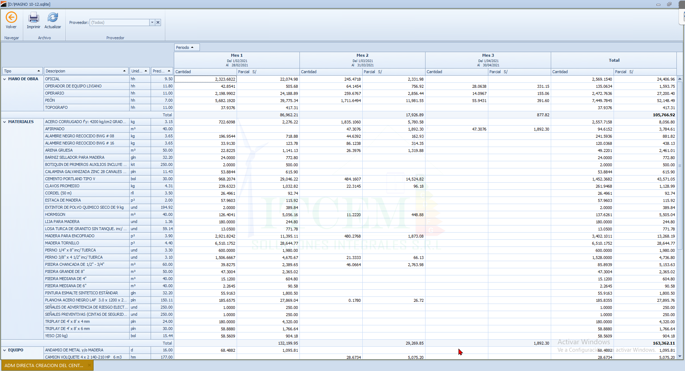Click the Actualizar refresh icon
Image resolution: width=685 pixels, height=371 pixels.
[53, 17]
